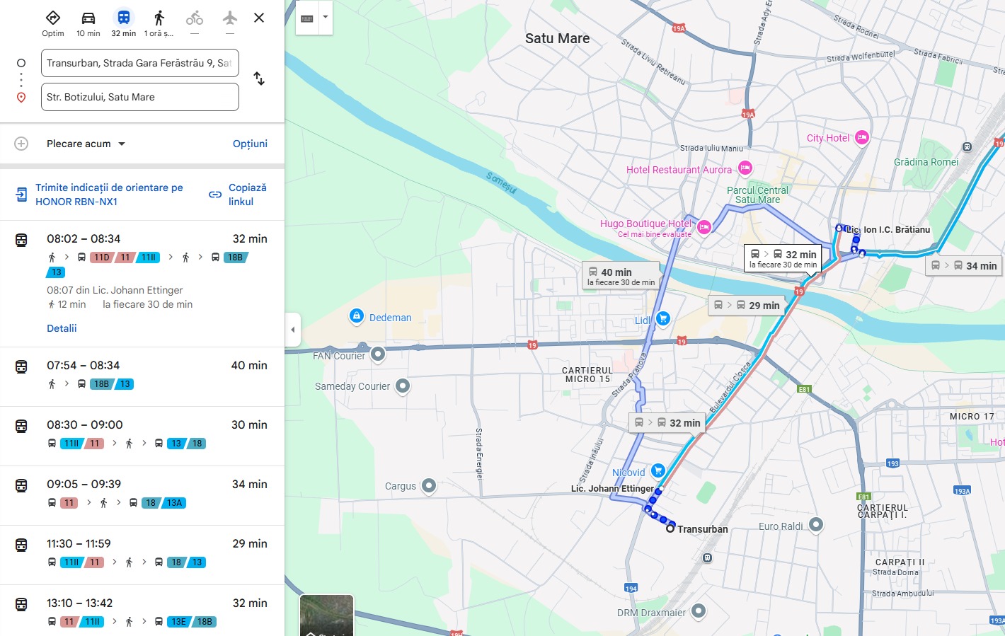Viewport: 1005px width, 636px height.
Task: Open the Plecare acum departure time dropdown
Action: click(86, 143)
